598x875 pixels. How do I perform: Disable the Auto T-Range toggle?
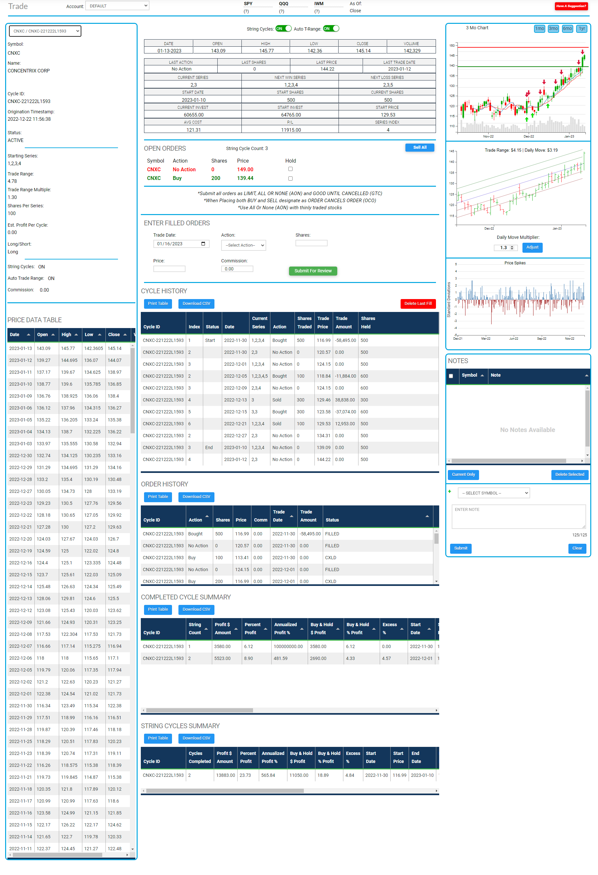coord(331,29)
